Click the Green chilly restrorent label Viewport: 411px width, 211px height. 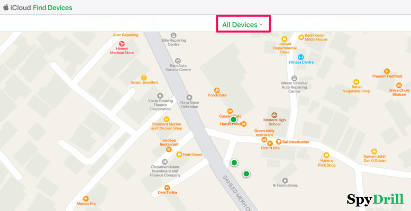click(263, 133)
